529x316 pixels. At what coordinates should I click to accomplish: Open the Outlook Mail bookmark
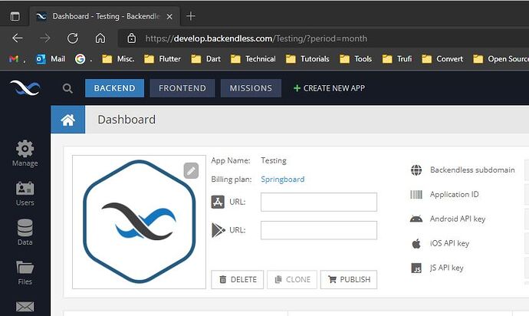pos(51,59)
